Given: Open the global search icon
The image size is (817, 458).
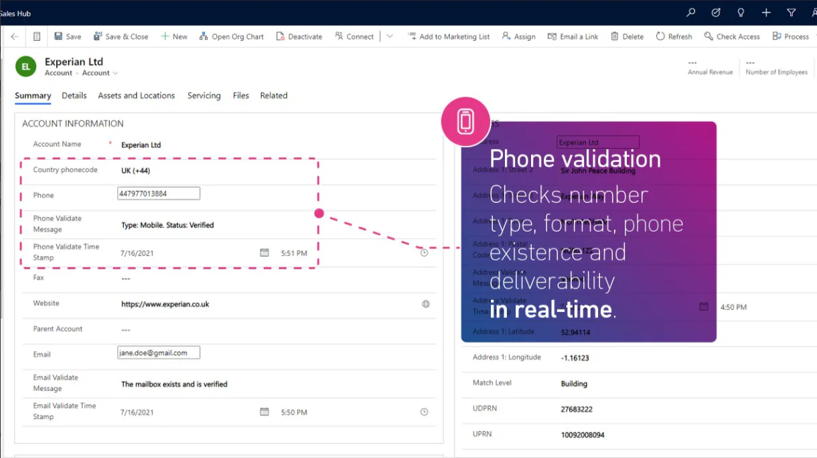Looking at the screenshot, I should pos(690,12).
